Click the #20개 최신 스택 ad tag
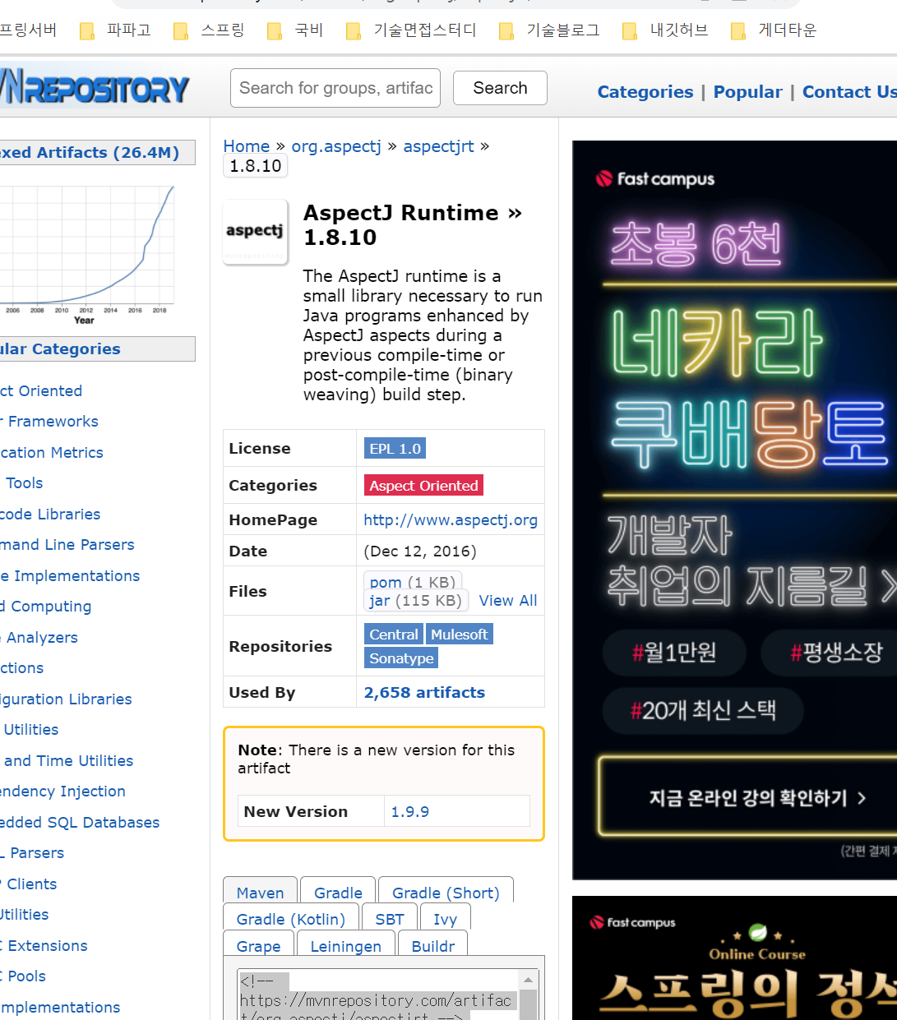Image resolution: width=897 pixels, height=1020 pixels. pyautogui.click(x=703, y=710)
